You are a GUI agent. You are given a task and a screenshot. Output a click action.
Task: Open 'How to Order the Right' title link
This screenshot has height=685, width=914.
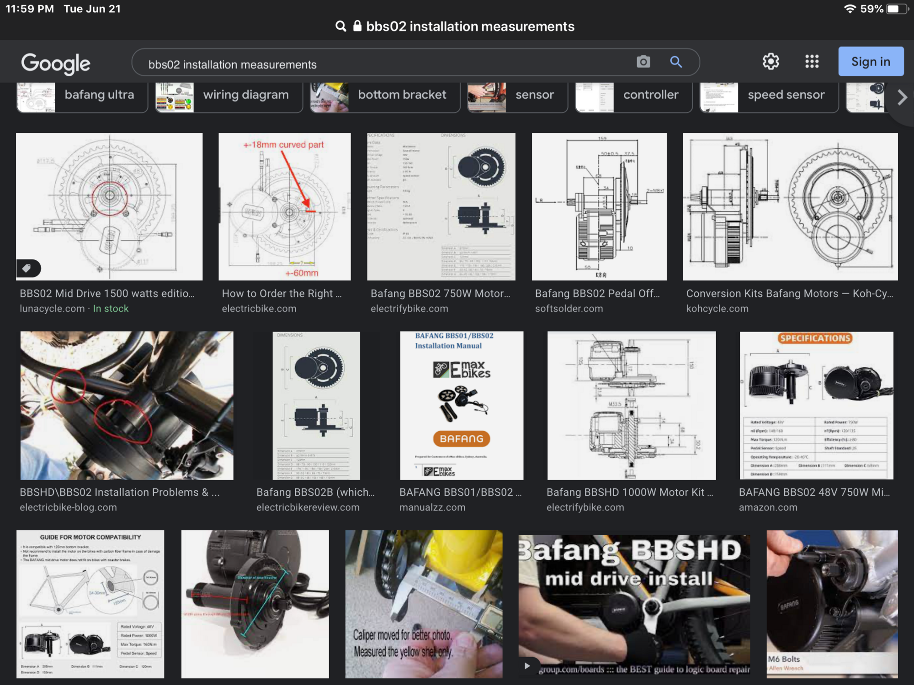point(282,294)
